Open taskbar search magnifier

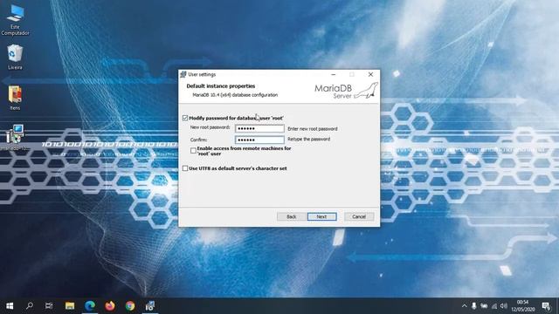coord(30,306)
